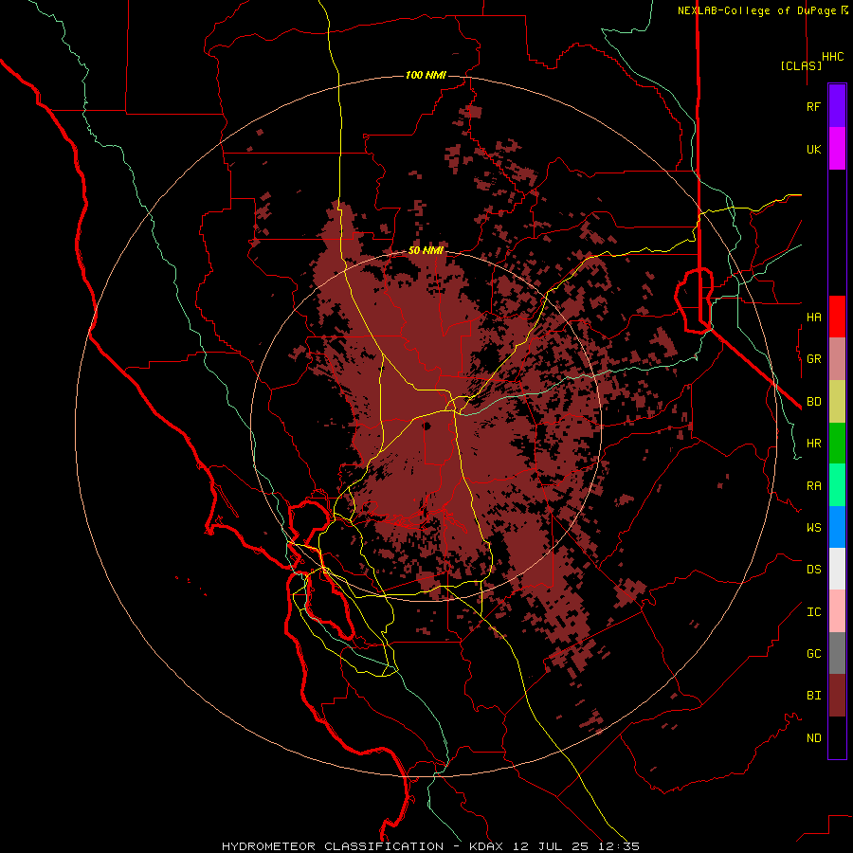Click the ND legend label

pos(813,737)
